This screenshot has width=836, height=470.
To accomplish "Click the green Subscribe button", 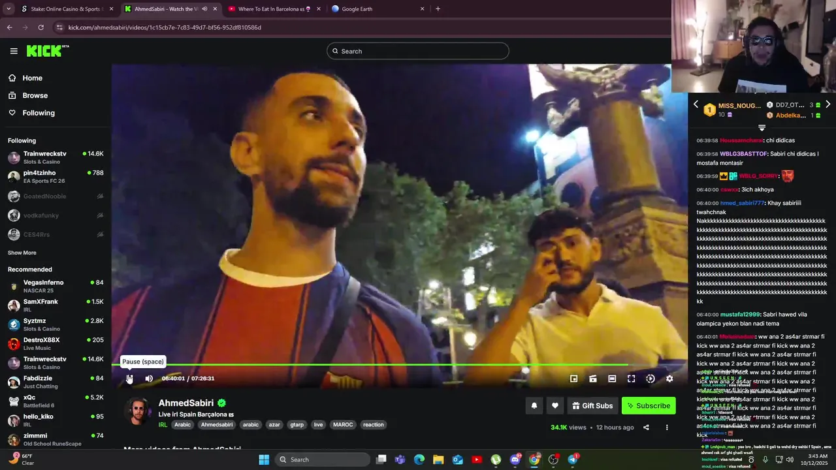I will pyautogui.click(x=649, y=405).
